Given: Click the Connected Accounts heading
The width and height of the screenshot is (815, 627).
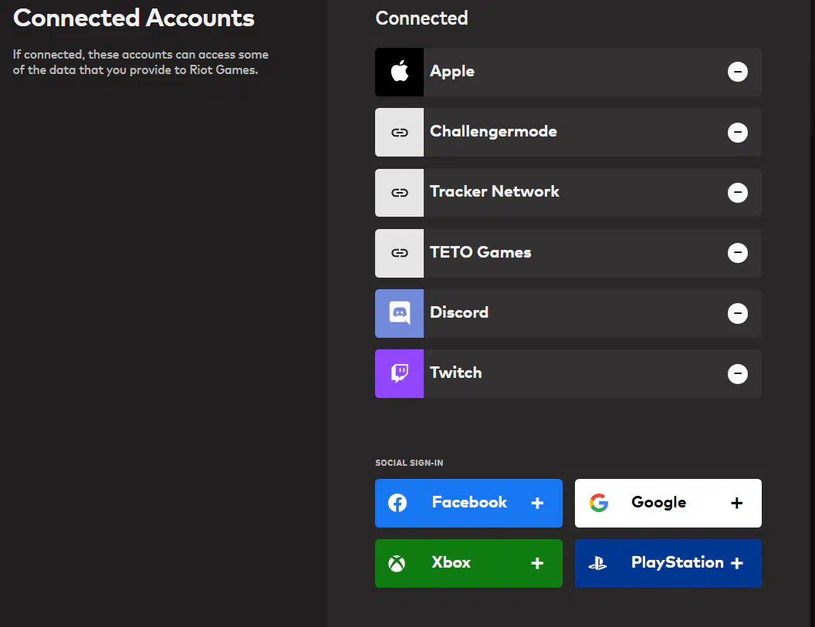Looking at the screenshot, I should pyautogui.click(x=134, y=18).
